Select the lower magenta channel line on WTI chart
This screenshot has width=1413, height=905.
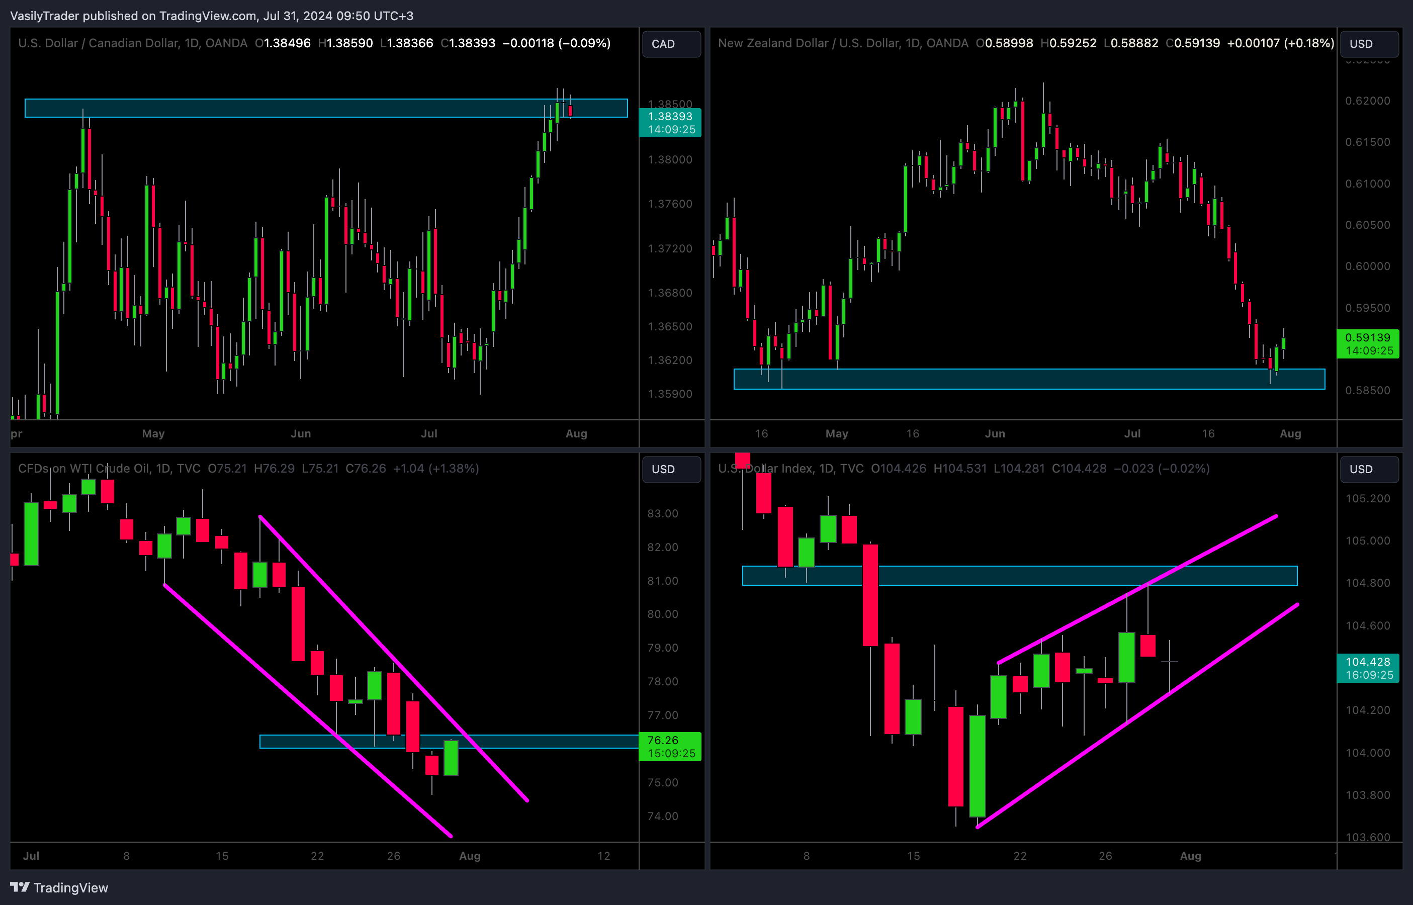coord(307,710)
